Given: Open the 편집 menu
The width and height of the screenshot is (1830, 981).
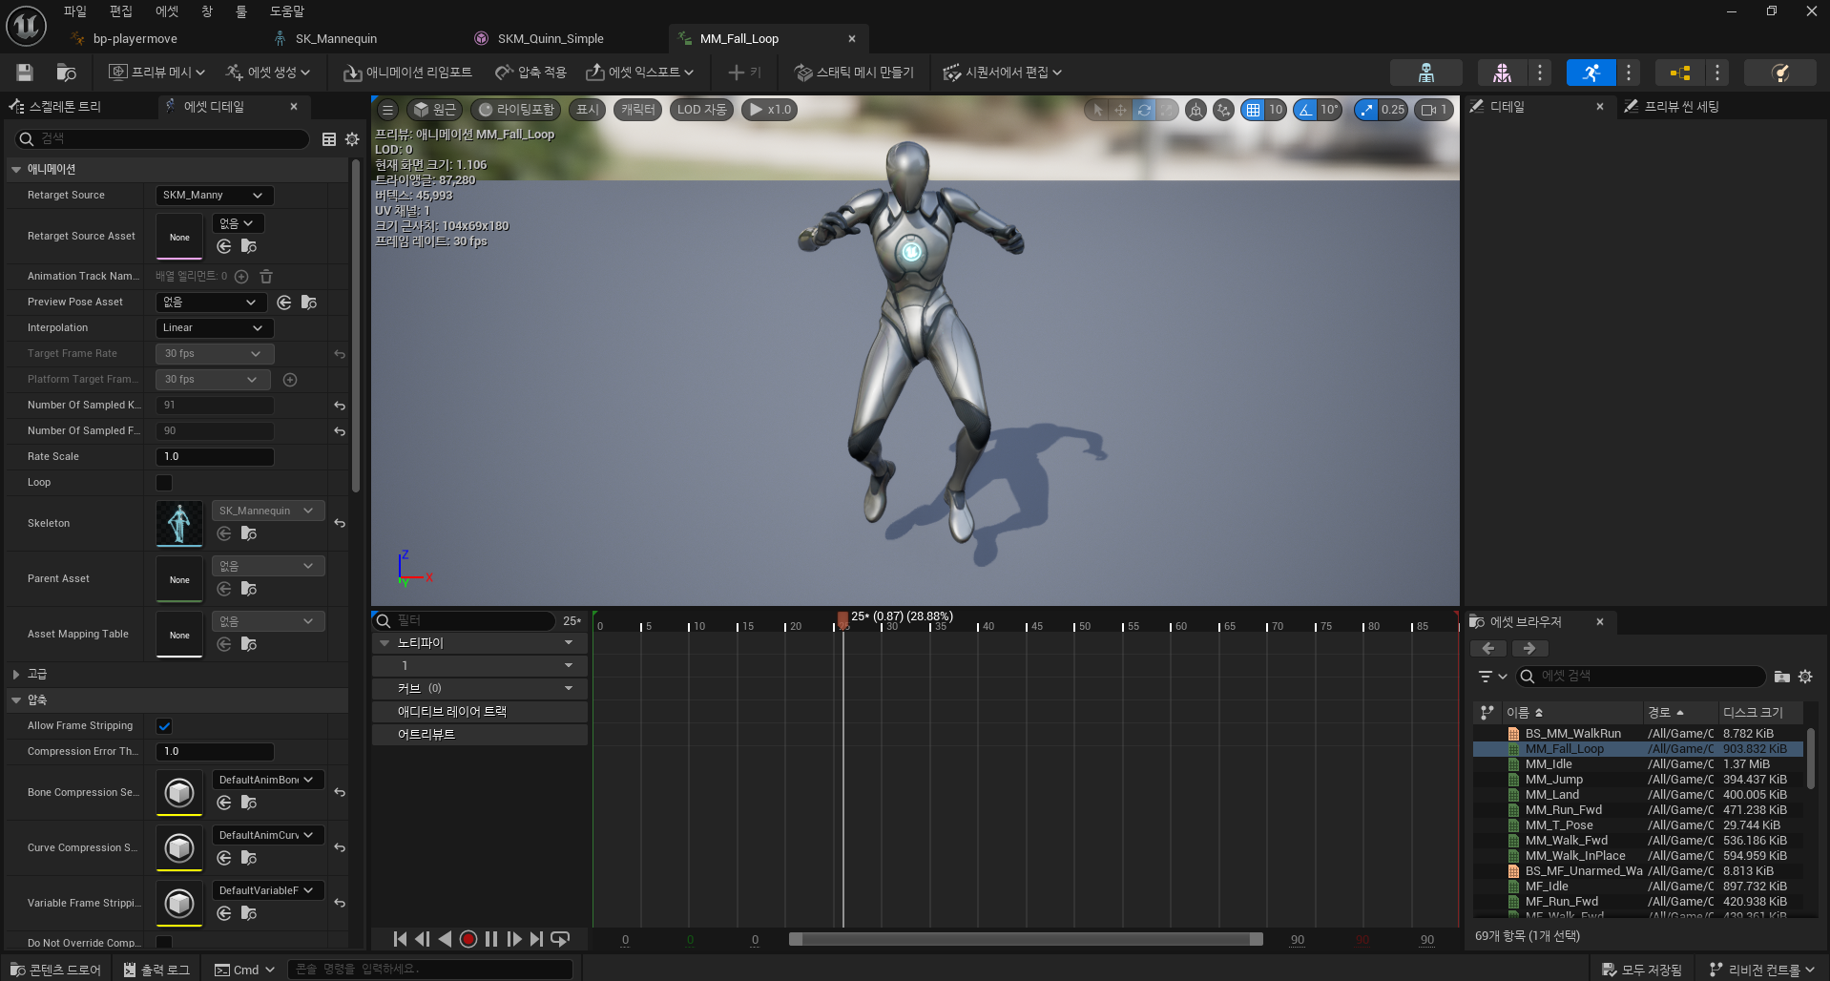Looking at the screenshot, I should click(x=121, y=11).
